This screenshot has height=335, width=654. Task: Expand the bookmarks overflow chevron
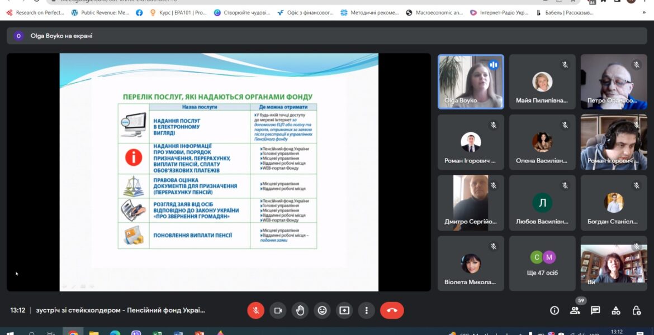[644, 12]
